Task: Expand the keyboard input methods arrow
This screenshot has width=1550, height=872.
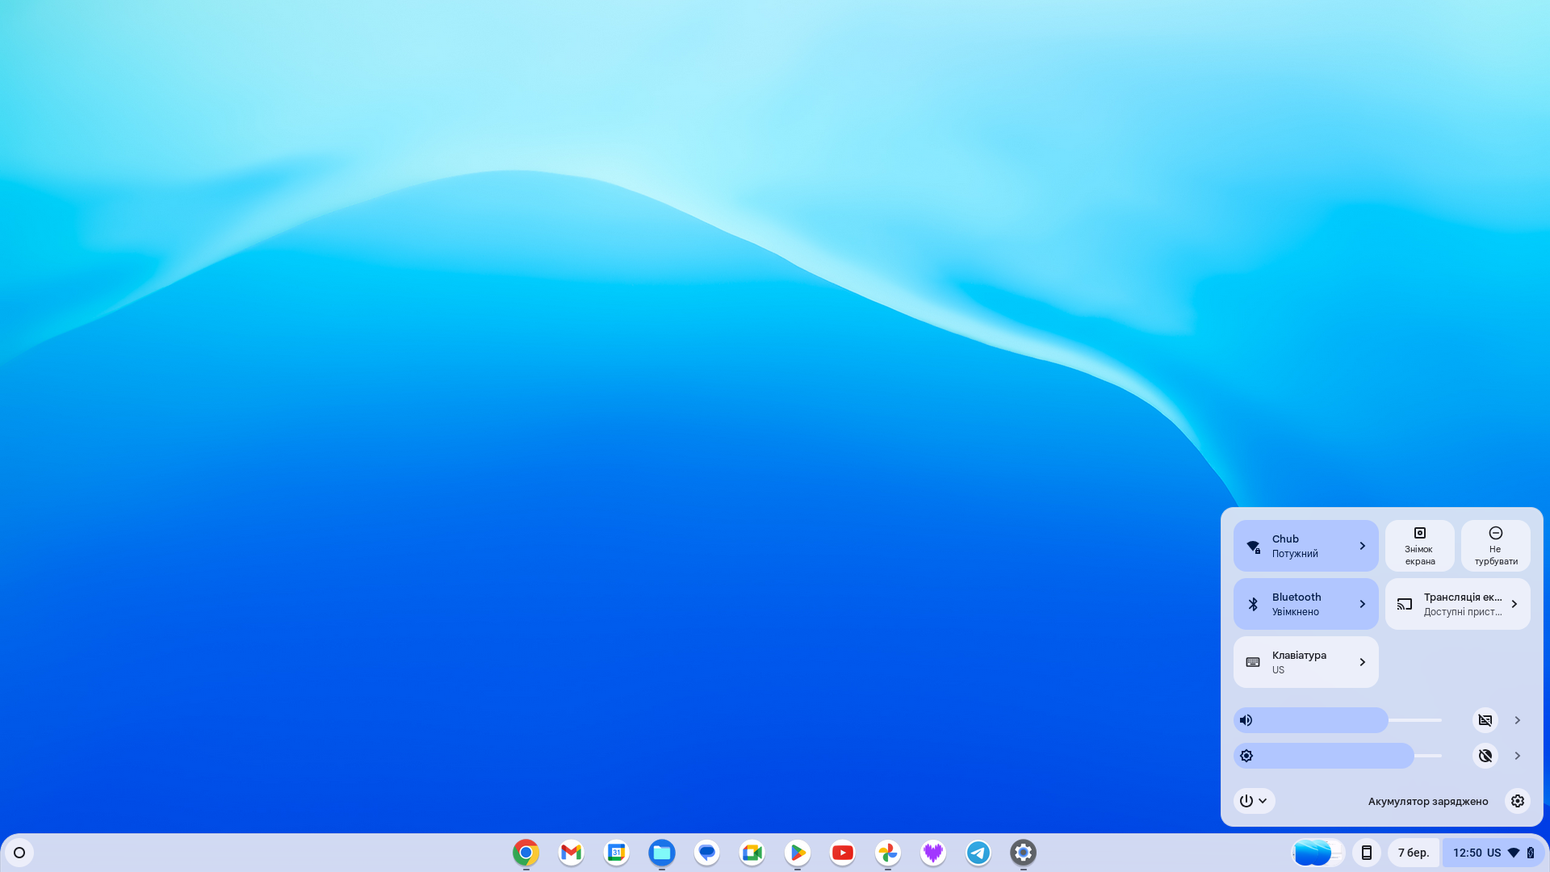Action: 1362,662
